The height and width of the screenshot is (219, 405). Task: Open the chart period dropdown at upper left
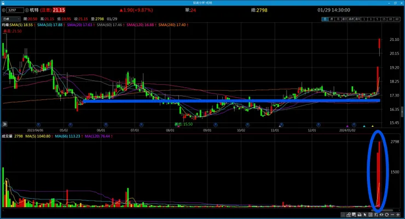click(11, 19)
